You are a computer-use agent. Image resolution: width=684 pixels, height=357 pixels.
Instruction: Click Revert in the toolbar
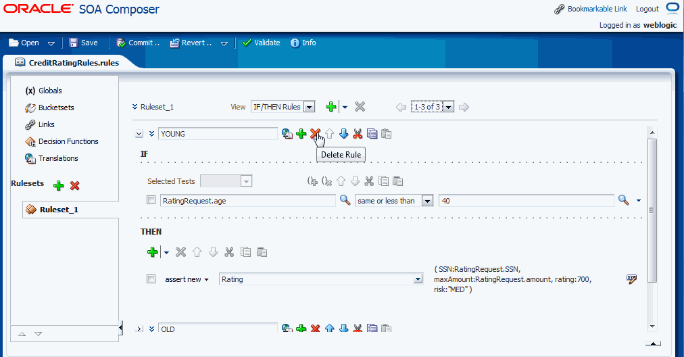[x=191, y=43]
